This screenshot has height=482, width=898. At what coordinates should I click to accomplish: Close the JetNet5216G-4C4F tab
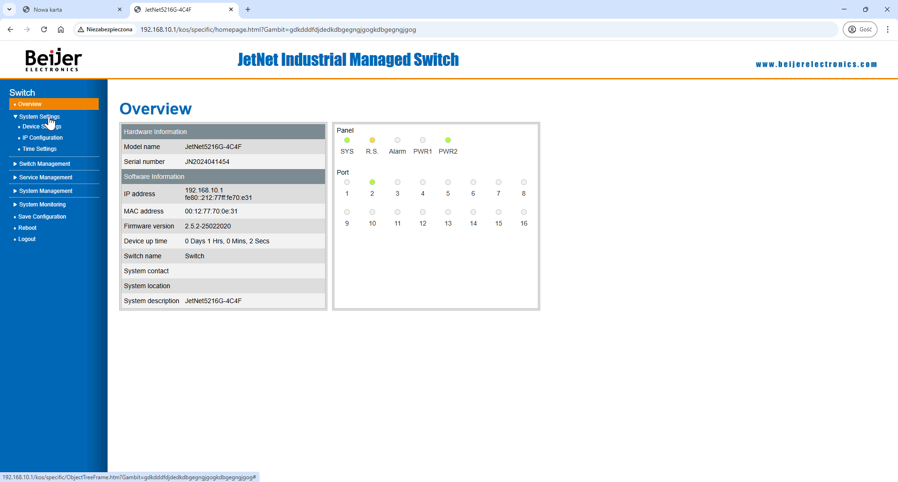231,9
